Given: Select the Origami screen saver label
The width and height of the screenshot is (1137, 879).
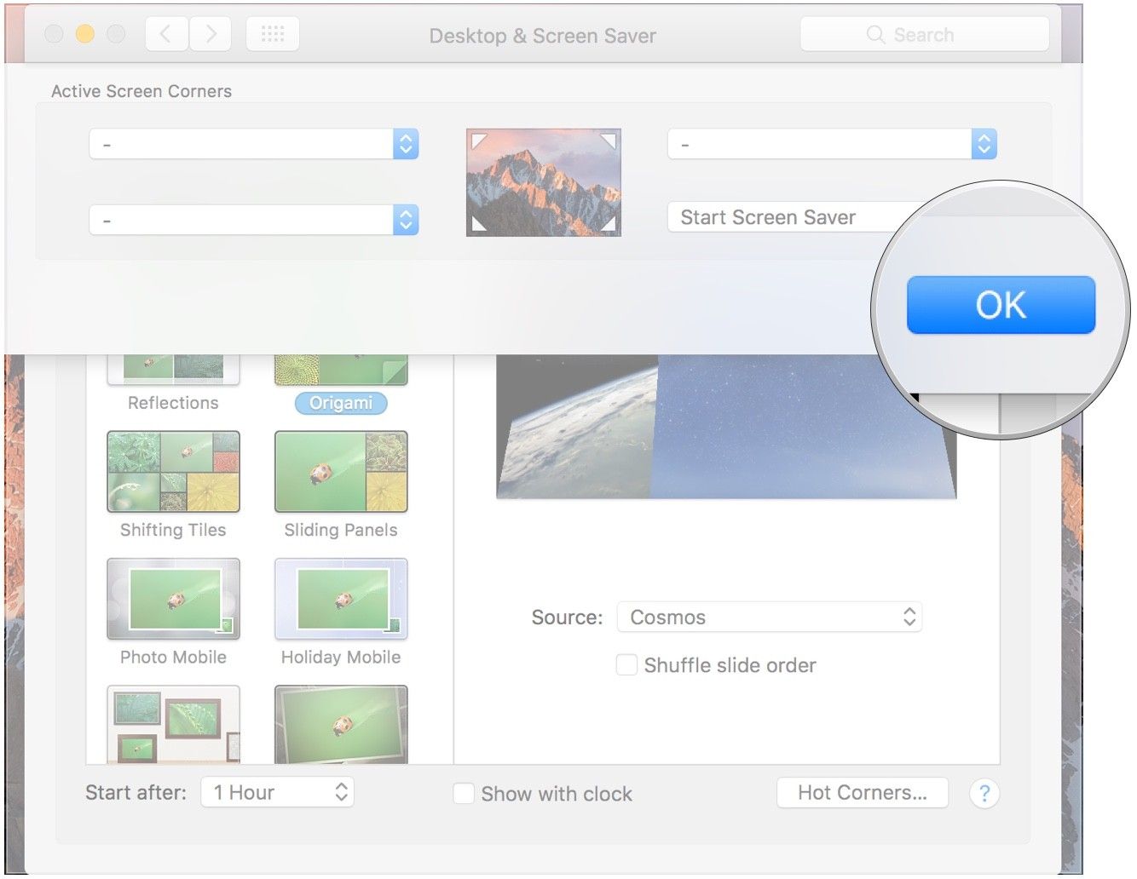Looking at the screenshot, I should tap(341, 403).
